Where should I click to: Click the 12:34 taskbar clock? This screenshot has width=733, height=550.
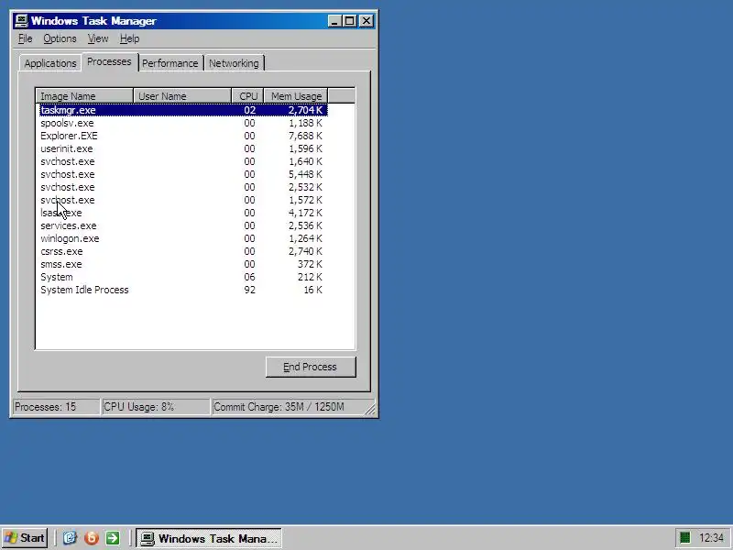pyautogui.click(x=712, y=538)
